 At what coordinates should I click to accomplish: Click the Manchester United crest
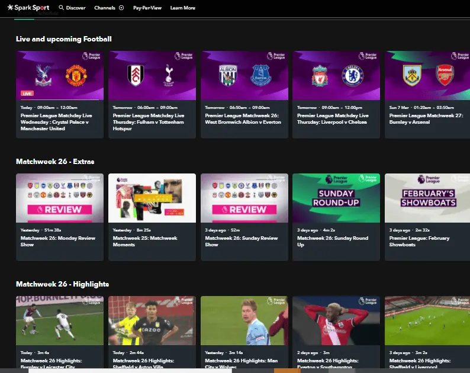pyautogui.click(x=76, y=75)
